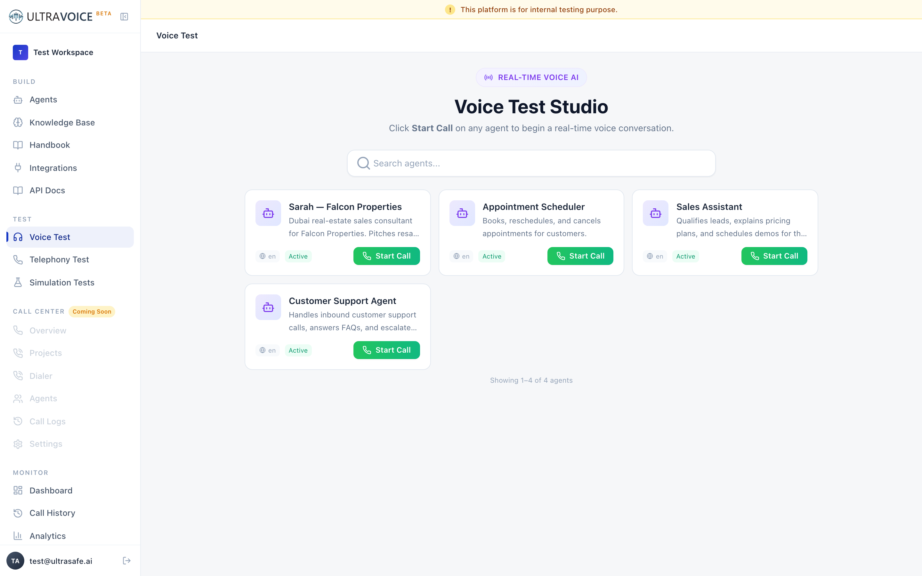Open the Knowledge Base page
Screen dimensions: 922x576
[70, 122]
